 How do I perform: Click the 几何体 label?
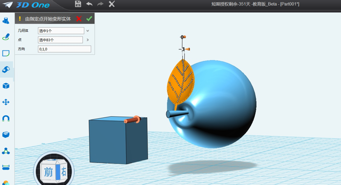point(23,31)
